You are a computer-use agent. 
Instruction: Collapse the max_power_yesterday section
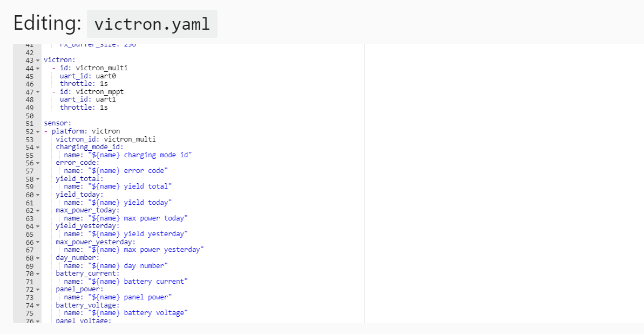click(38, 242)
